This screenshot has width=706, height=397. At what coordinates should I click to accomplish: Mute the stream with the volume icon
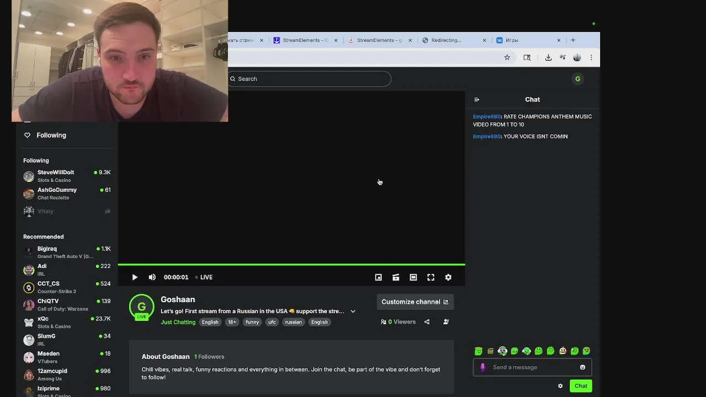(152, 277)
